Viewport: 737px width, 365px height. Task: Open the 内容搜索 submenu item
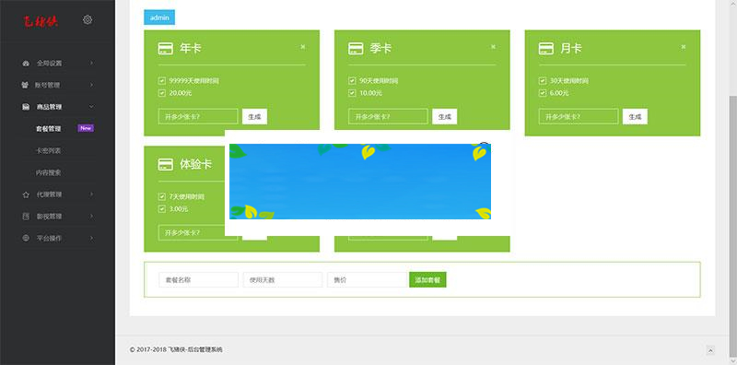point(49,172)
